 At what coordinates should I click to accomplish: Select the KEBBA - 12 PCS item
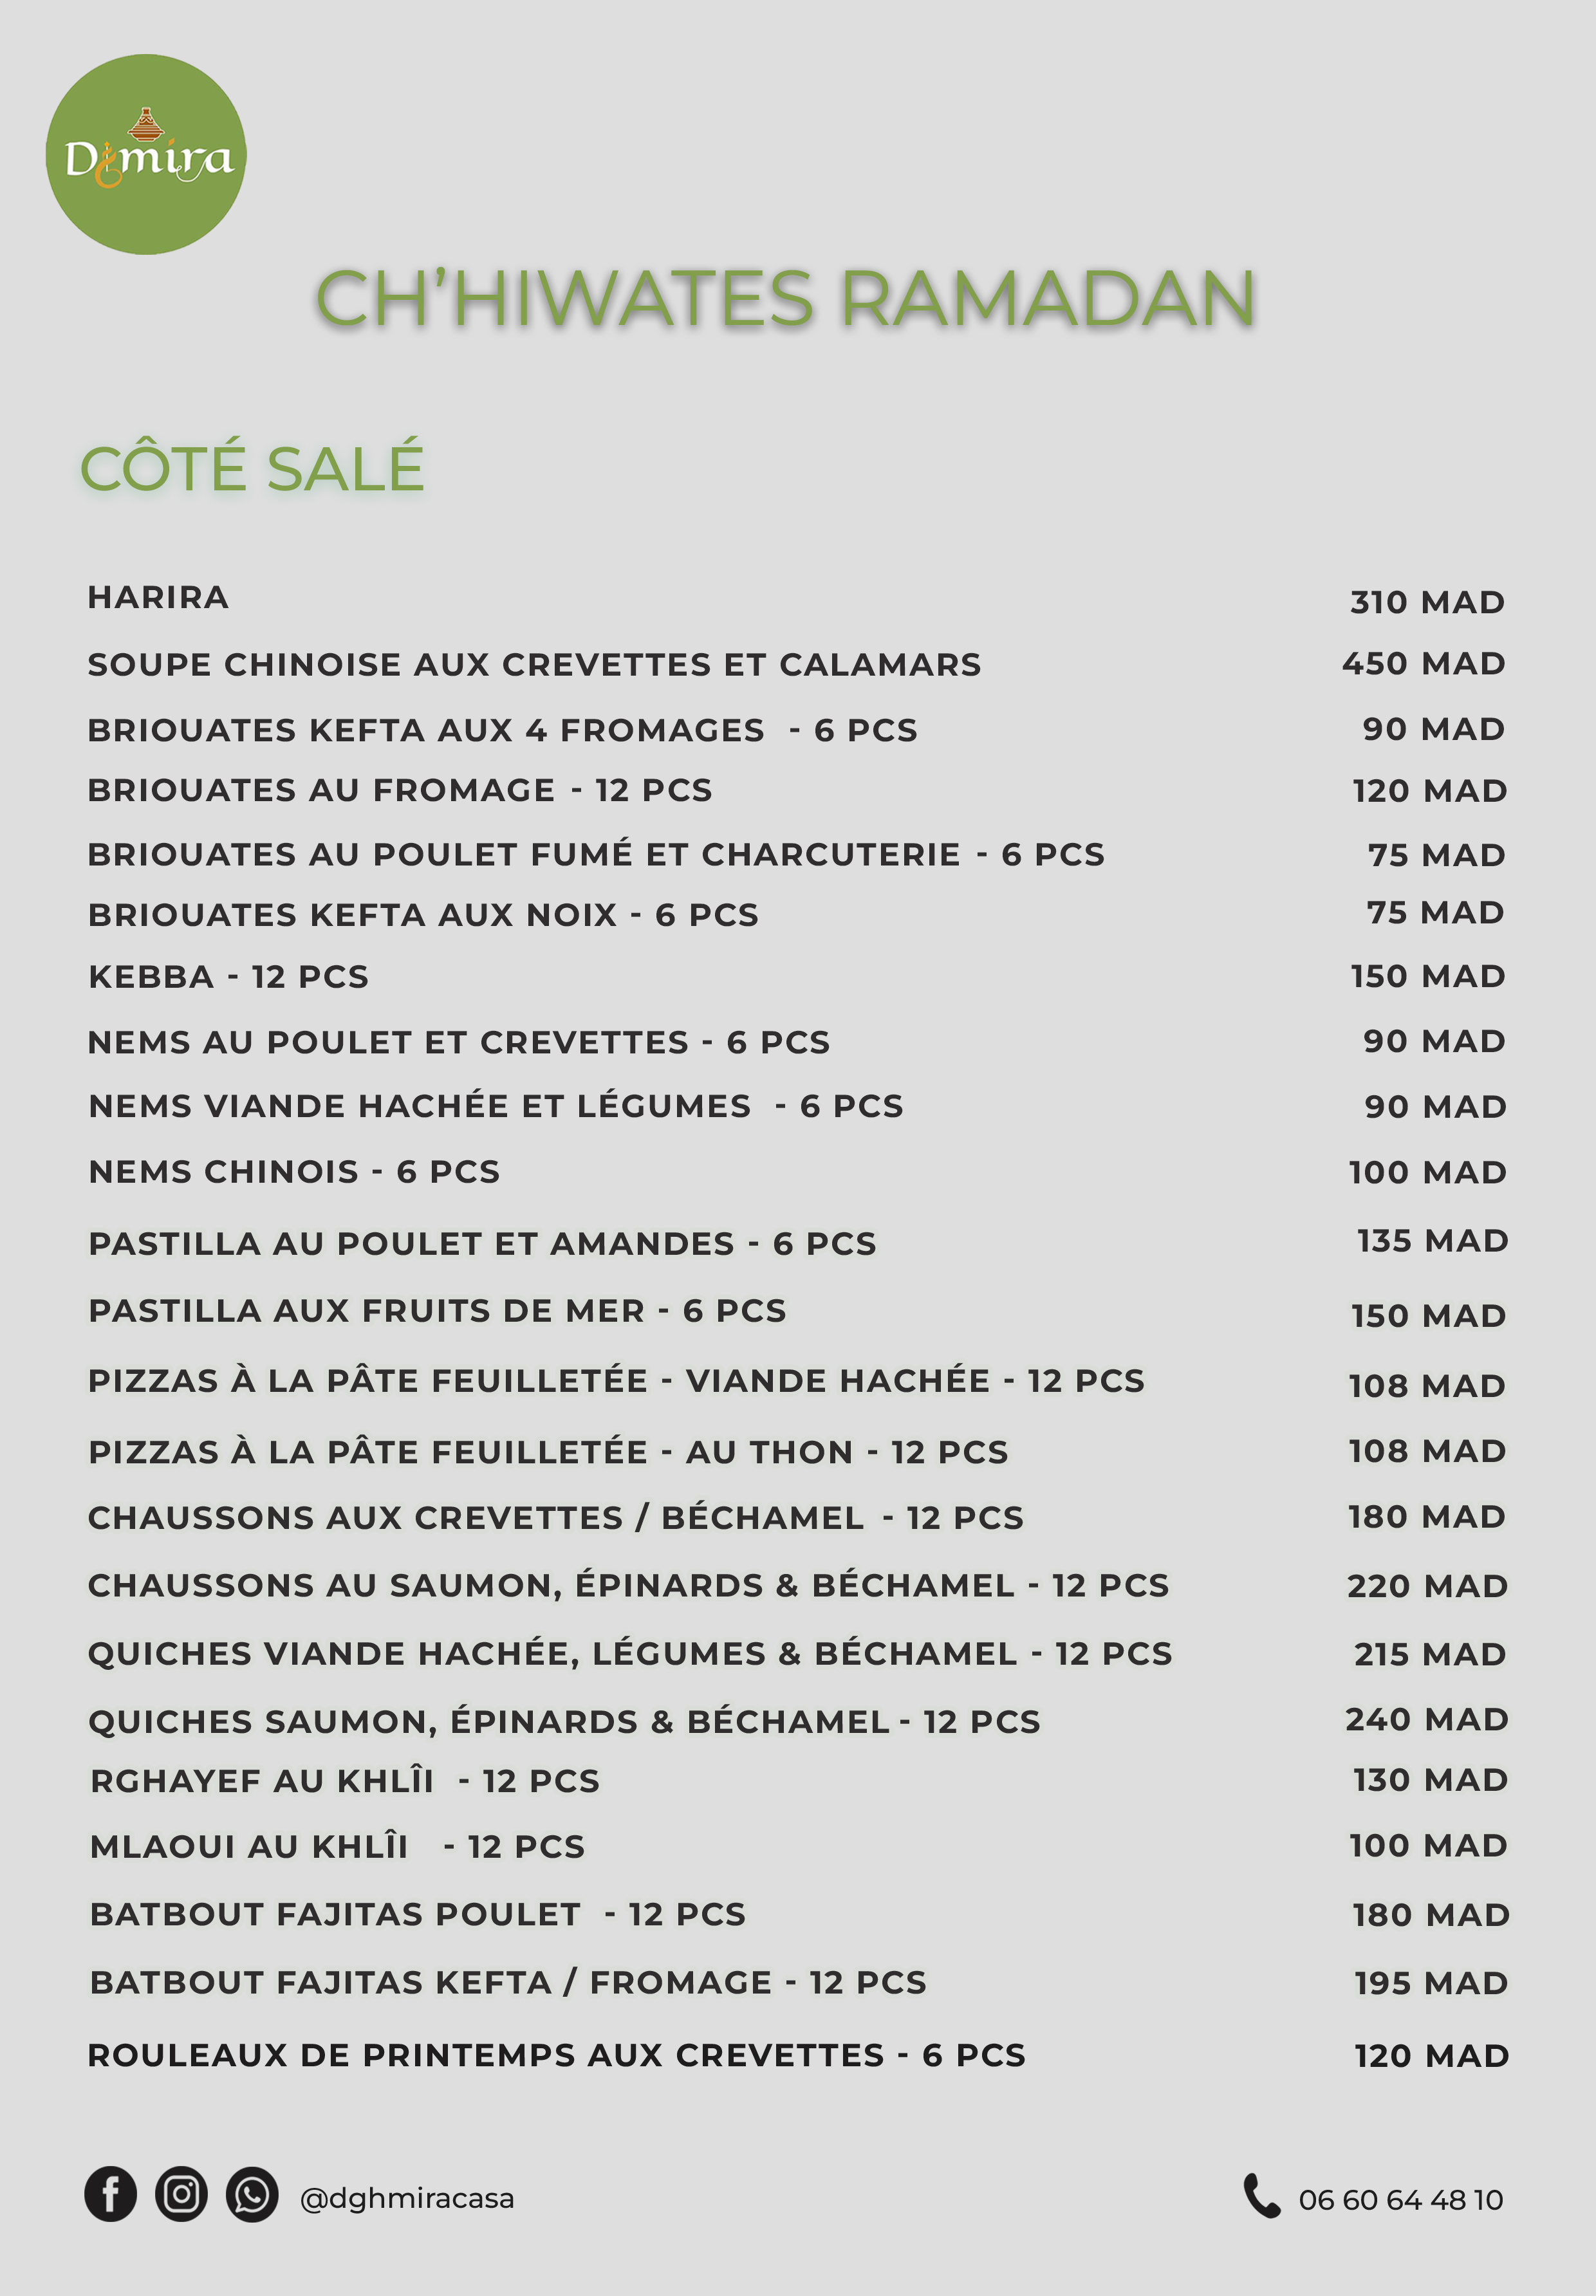[x=229, y=976]
